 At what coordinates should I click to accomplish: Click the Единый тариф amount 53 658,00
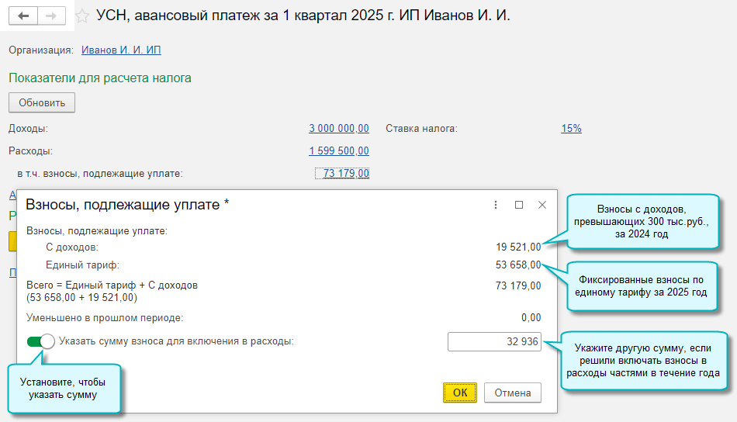pos(518,265)
